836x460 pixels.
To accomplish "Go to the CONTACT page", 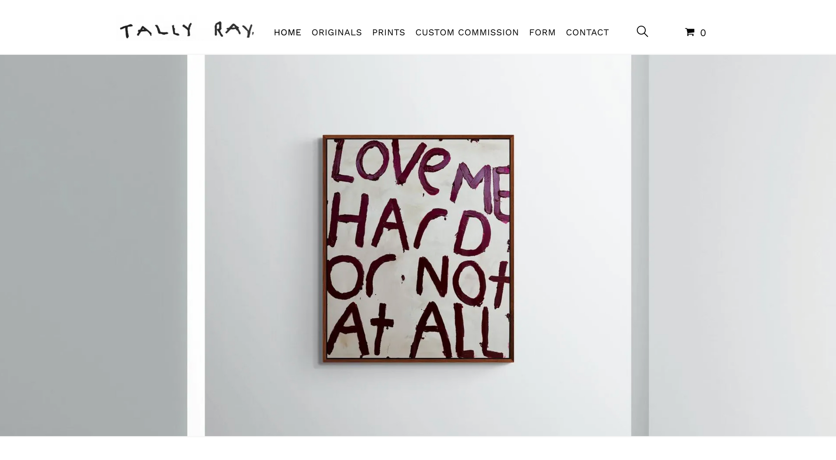I will [587, 33].
